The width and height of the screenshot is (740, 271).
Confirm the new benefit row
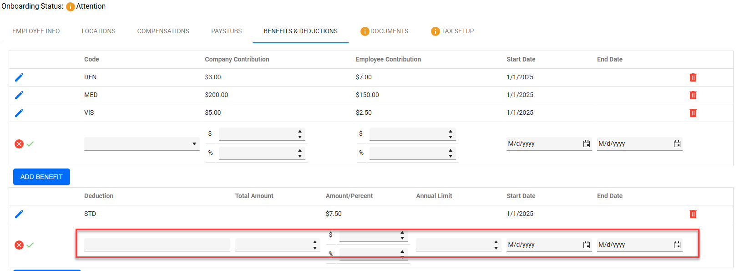point(30,144)
